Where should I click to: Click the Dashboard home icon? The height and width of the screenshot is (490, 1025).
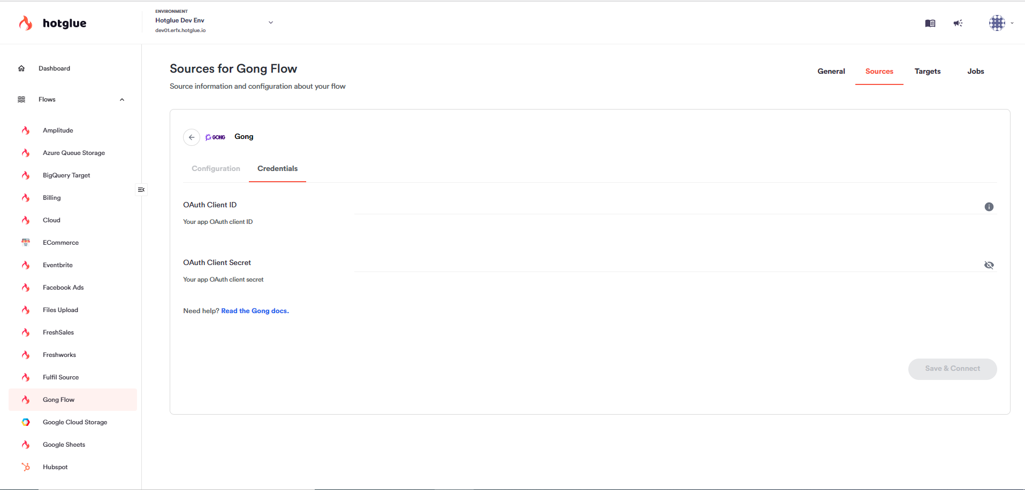pyautogui.click(x=21, y=68)
